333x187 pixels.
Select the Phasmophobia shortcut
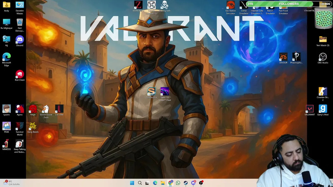[x=296, y=58]
